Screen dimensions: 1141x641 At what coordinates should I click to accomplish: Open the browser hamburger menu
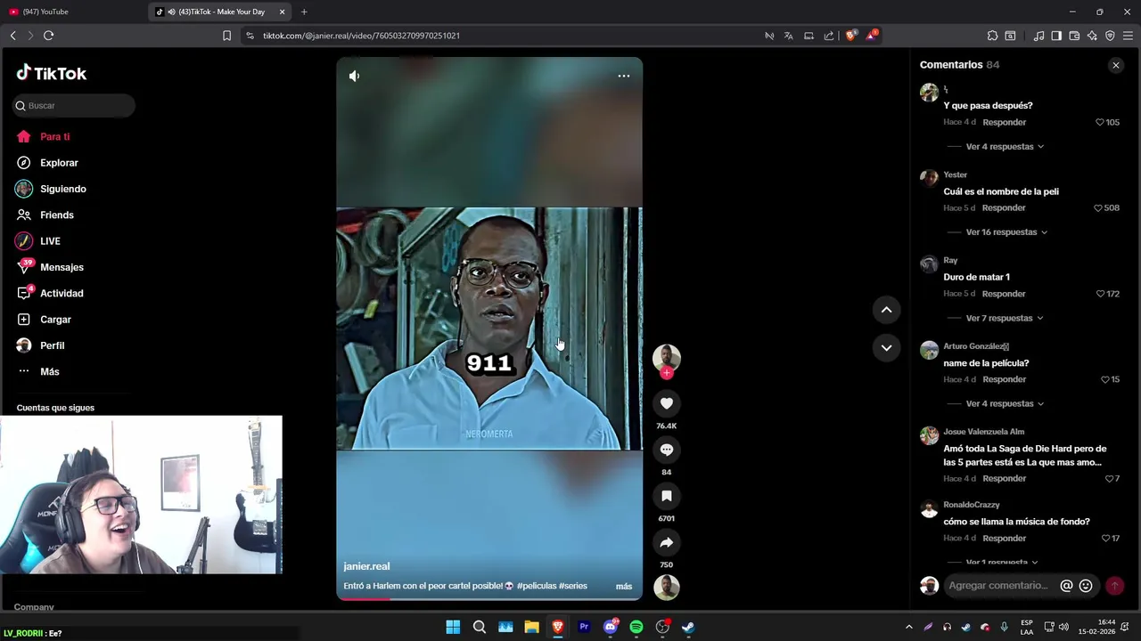click(1128, 36)
